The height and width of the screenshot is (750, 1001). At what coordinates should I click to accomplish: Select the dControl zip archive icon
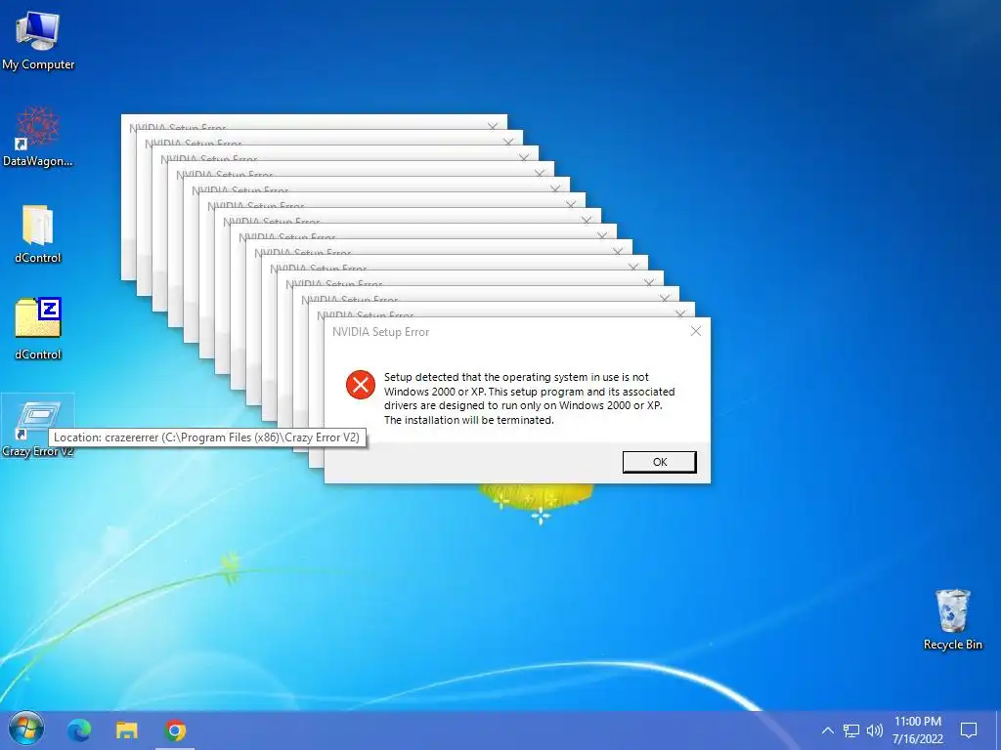coord(38,328)
